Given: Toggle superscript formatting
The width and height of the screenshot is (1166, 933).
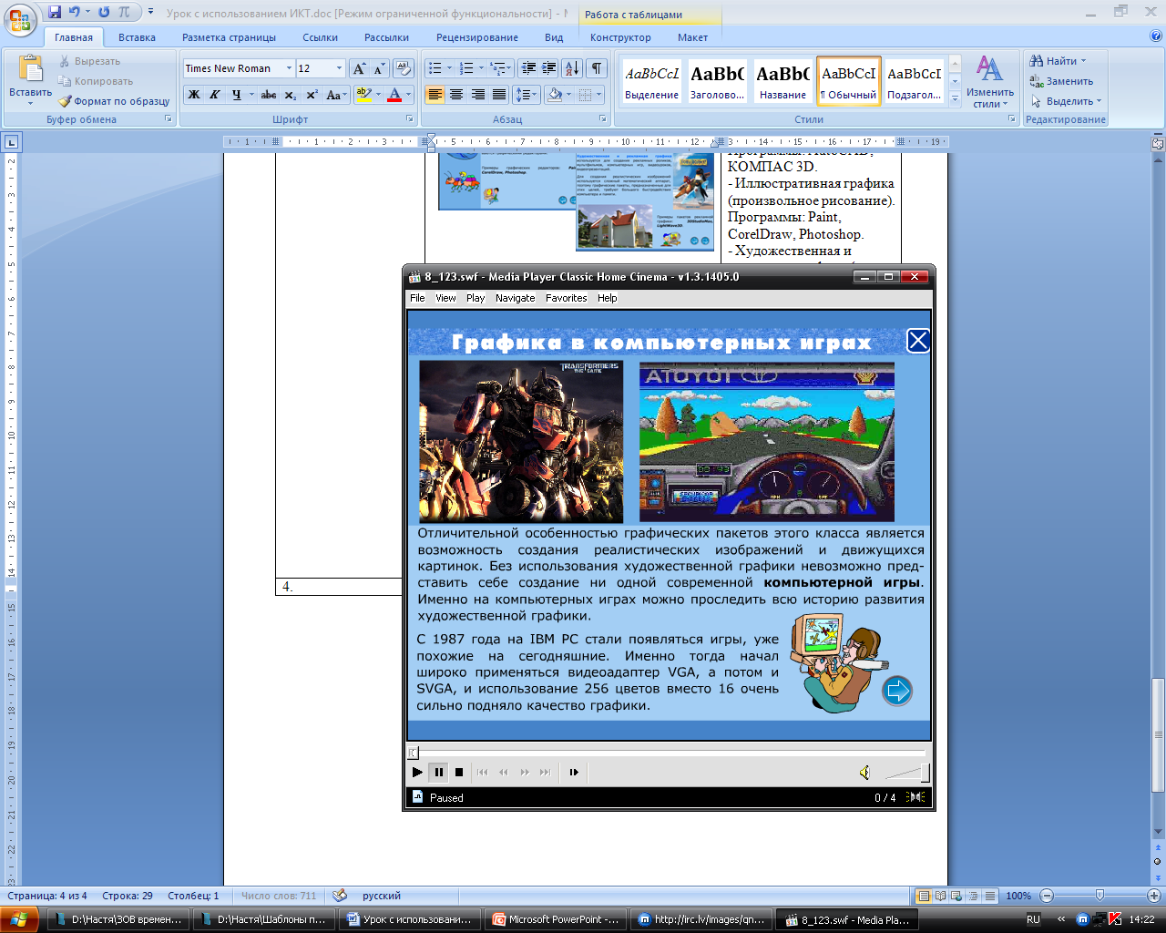Looking at the screenshot, I should 312,95.
